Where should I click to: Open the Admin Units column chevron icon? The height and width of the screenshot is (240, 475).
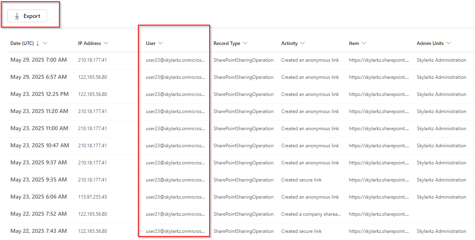pos(448,43)
